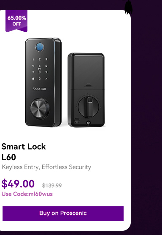
Task: Open the interior unit product image
Action: click(x=86, y=90)
